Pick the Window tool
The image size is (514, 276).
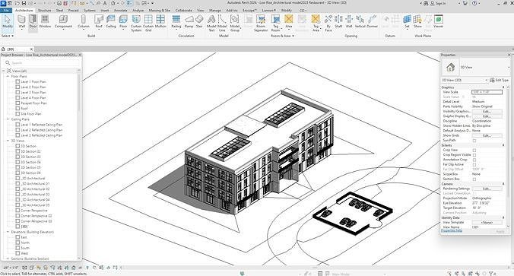(45, 22)
